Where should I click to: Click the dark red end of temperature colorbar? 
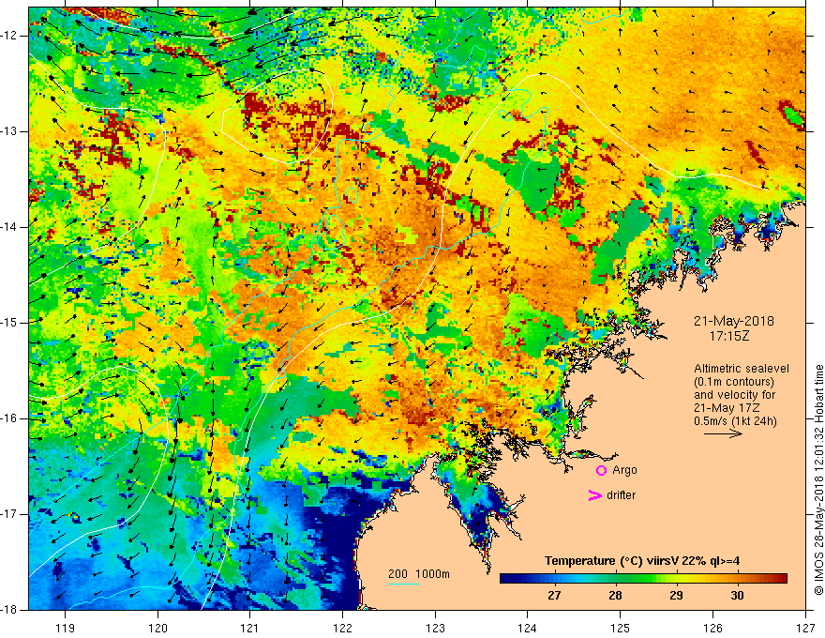coord(781,579)
